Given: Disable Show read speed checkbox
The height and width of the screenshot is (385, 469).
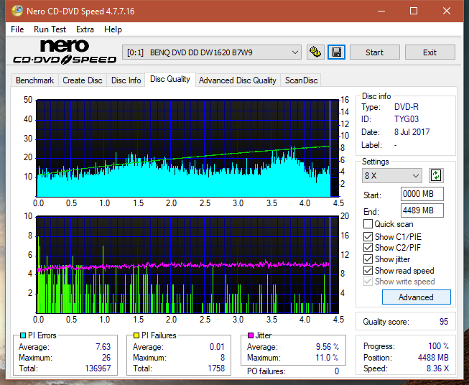Looking at the screenshot, I should [x=368, y=270].
